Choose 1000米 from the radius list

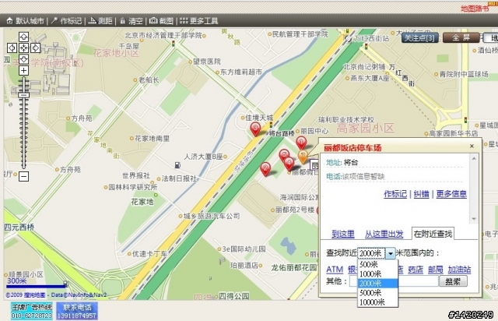coord(377,274)
